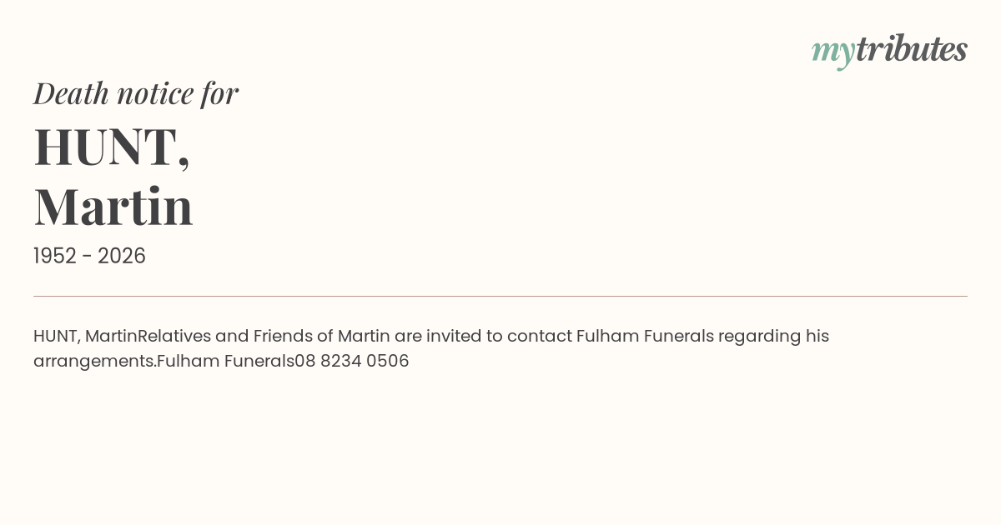The width and height of the screenshot is (1001, 525).
Task: Click the birth year 1952
Action: (x=55, y=256)
